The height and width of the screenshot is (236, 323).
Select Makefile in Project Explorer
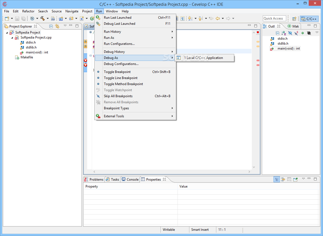27,57
